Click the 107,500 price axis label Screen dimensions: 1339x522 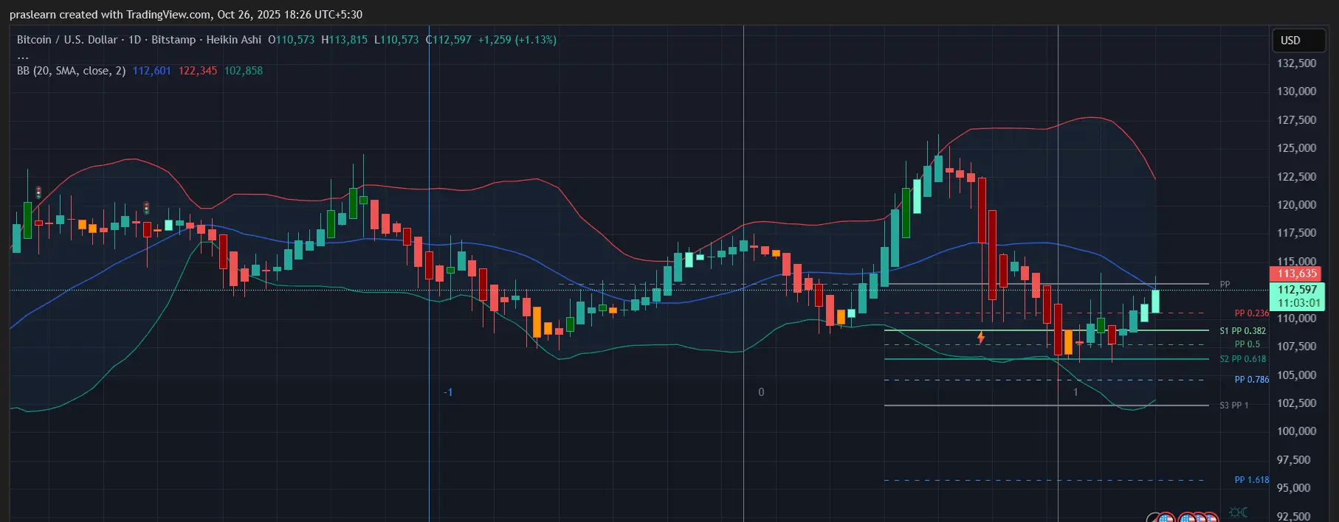(1297, 347)
